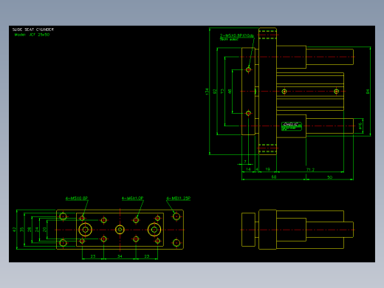Select the center hole in plate view
384x288 pixels.
(120, 230)
